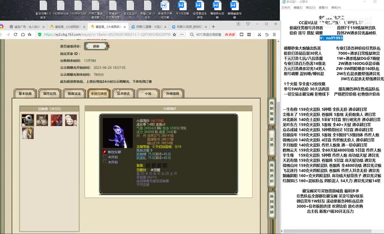Open Word document 新老孩子养成攻略

coord(165,10)
